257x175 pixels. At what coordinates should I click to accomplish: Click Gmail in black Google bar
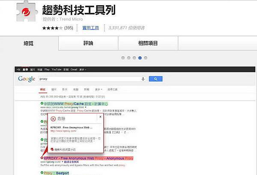[74, 70]
